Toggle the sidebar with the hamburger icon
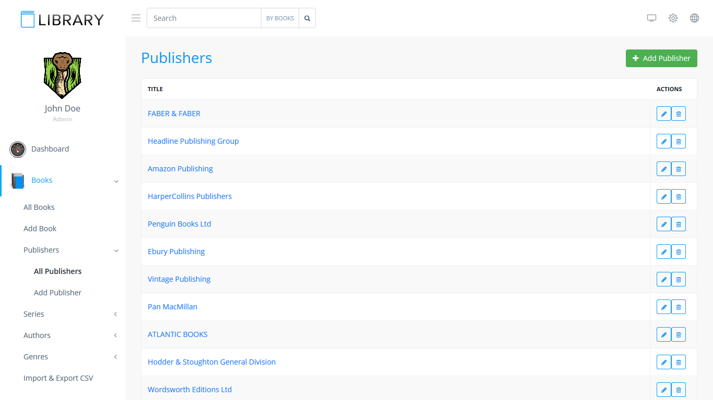Screen dimensions: 713x400 136,18
